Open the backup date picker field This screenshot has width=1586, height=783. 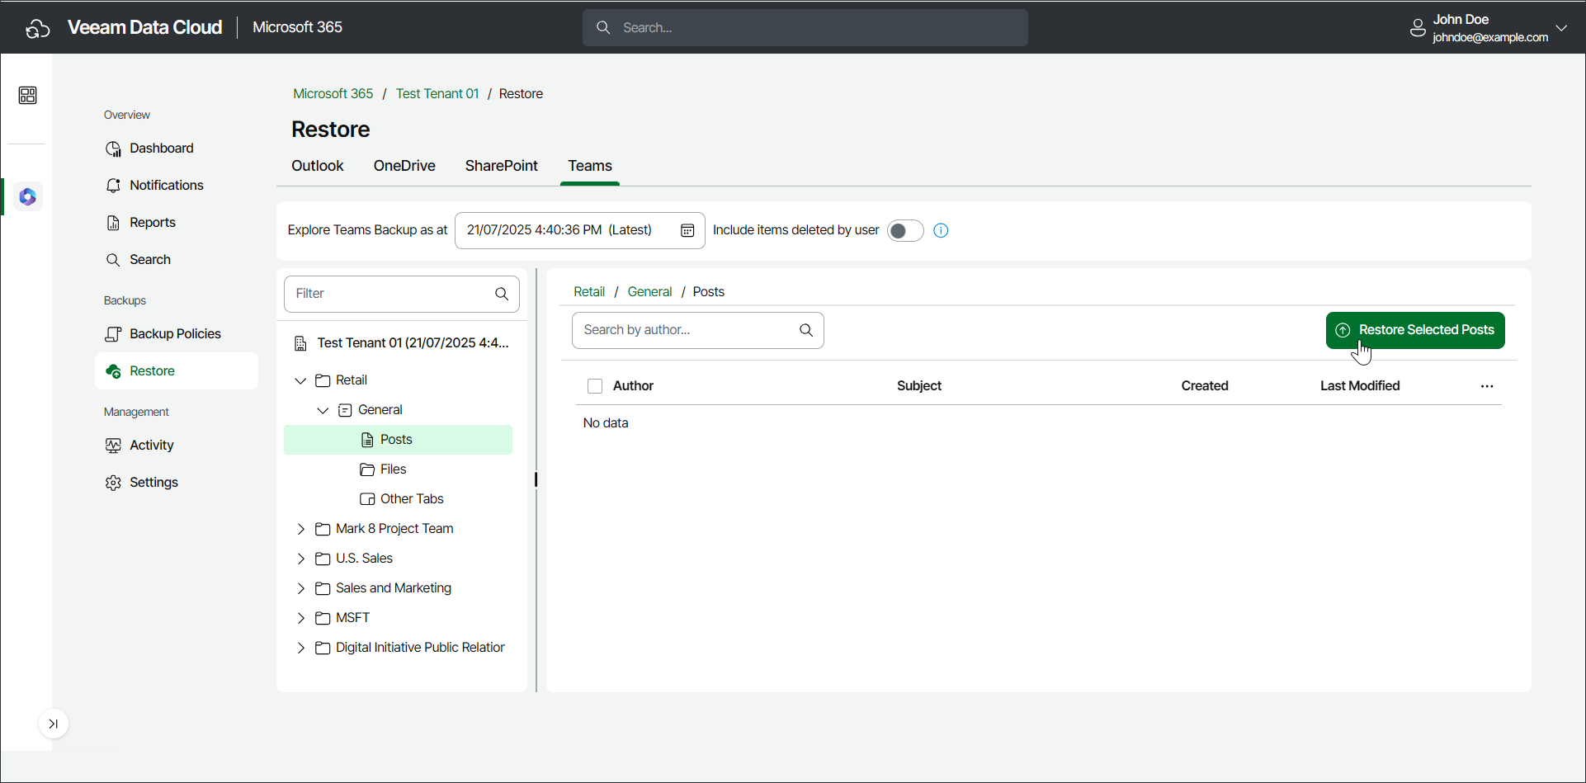(579, 230)
